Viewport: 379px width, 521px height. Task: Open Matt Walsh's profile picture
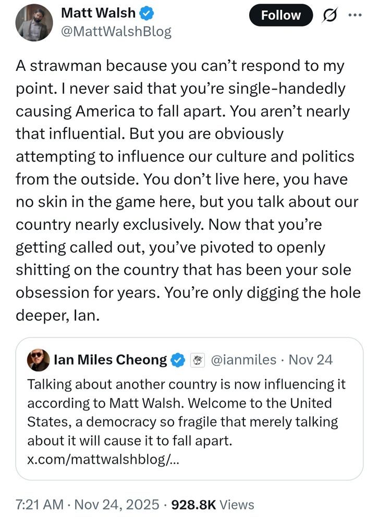point(34,22)
